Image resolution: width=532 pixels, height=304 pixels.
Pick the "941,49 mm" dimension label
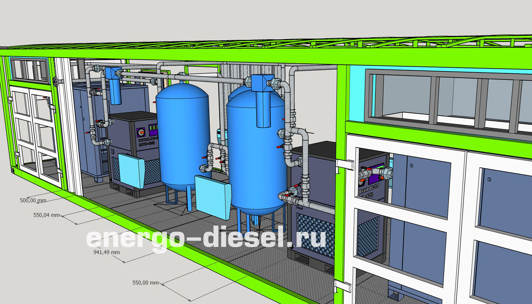click(x=106, y=252)
